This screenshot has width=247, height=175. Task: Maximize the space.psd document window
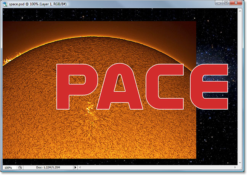click(226, 3)
